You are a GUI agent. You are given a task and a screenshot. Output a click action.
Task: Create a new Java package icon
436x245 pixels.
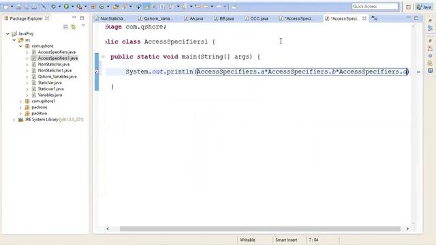pyautogui.click(x=93, y=6)
